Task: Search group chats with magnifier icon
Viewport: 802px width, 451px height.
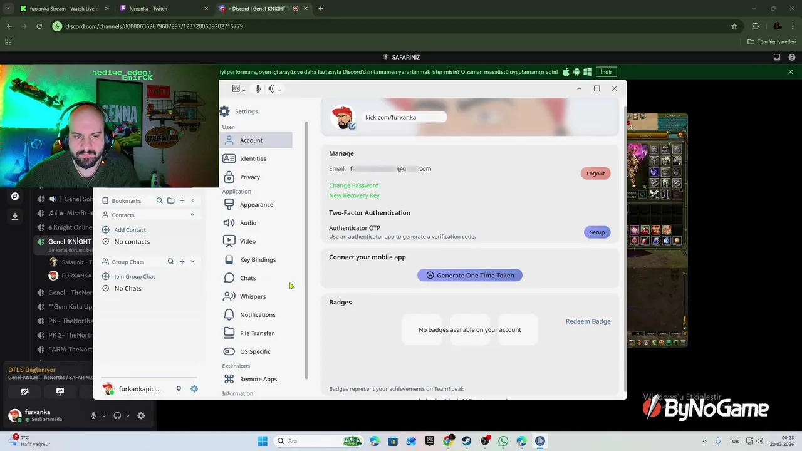Action: point(170,262)
